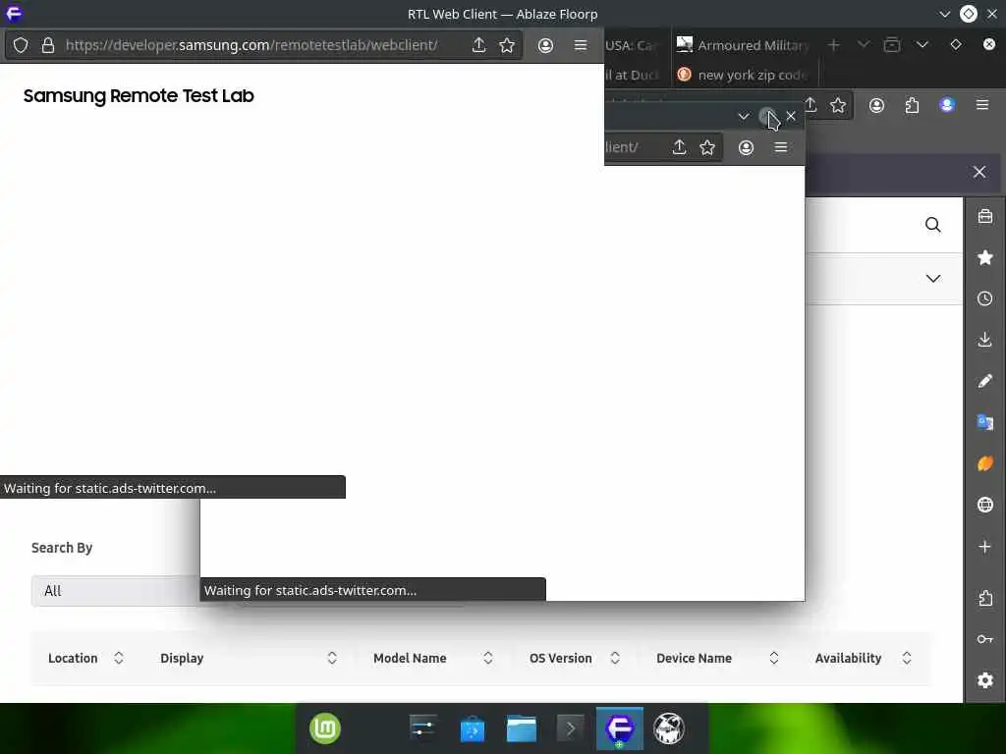Open the translate panel in sidebar
1006x754 pixels.
984,422
